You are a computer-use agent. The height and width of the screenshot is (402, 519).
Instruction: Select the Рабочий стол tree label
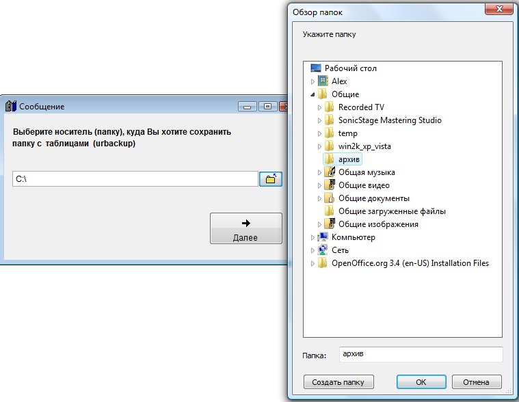click(351, 68)
